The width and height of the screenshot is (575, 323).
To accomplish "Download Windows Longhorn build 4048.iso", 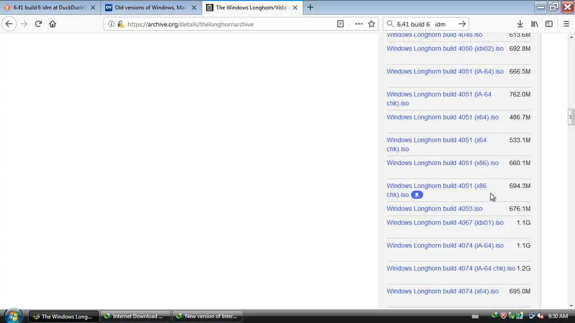I will (x=434, y=35).
